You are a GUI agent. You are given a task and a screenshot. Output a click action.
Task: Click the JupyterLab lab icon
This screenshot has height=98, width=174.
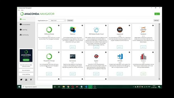click(x=120, y=30)
